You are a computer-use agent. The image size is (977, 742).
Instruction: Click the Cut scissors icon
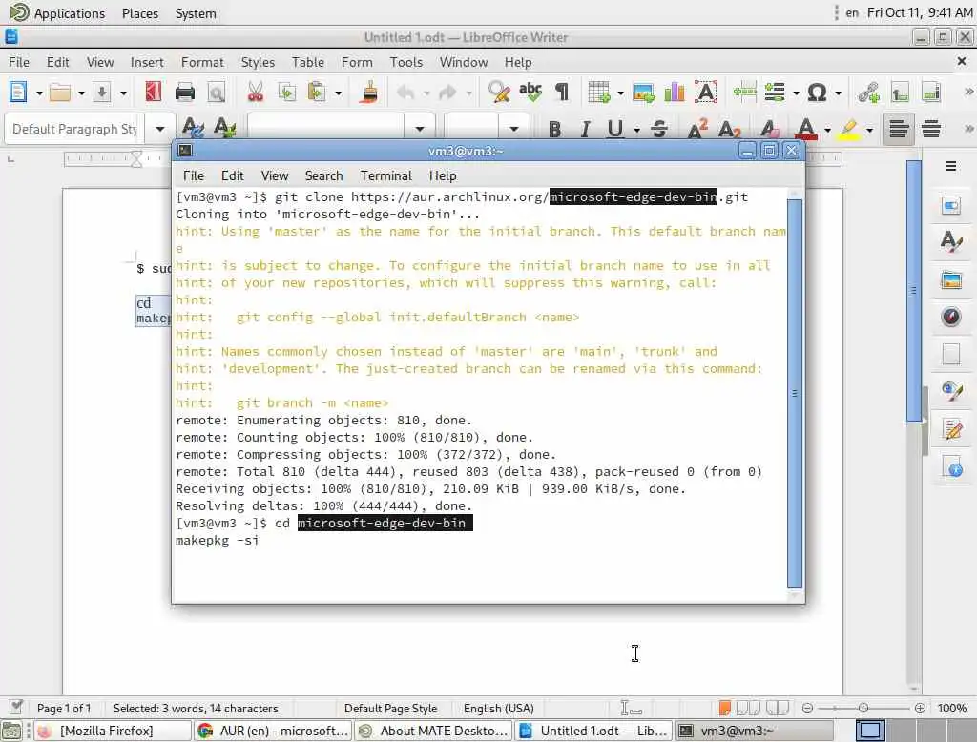pos(256,93)
